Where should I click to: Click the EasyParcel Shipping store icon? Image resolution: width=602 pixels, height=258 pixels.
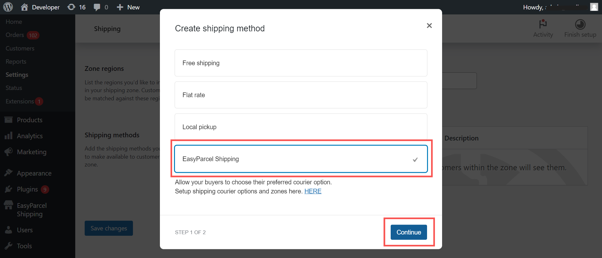[x=8, y=205]
